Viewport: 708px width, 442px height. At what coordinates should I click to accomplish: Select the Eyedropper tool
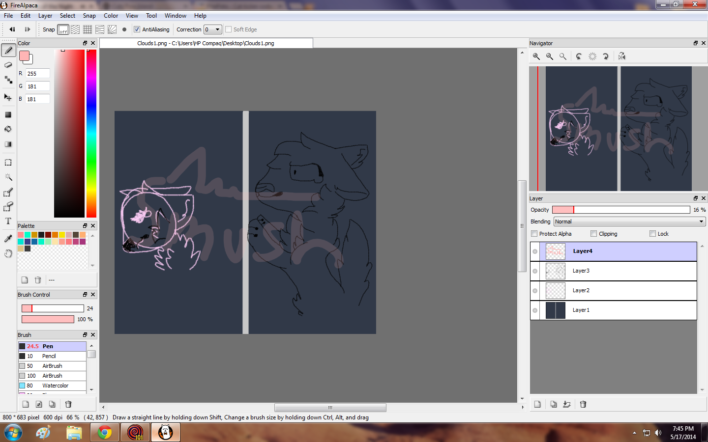tap(8, 239)
